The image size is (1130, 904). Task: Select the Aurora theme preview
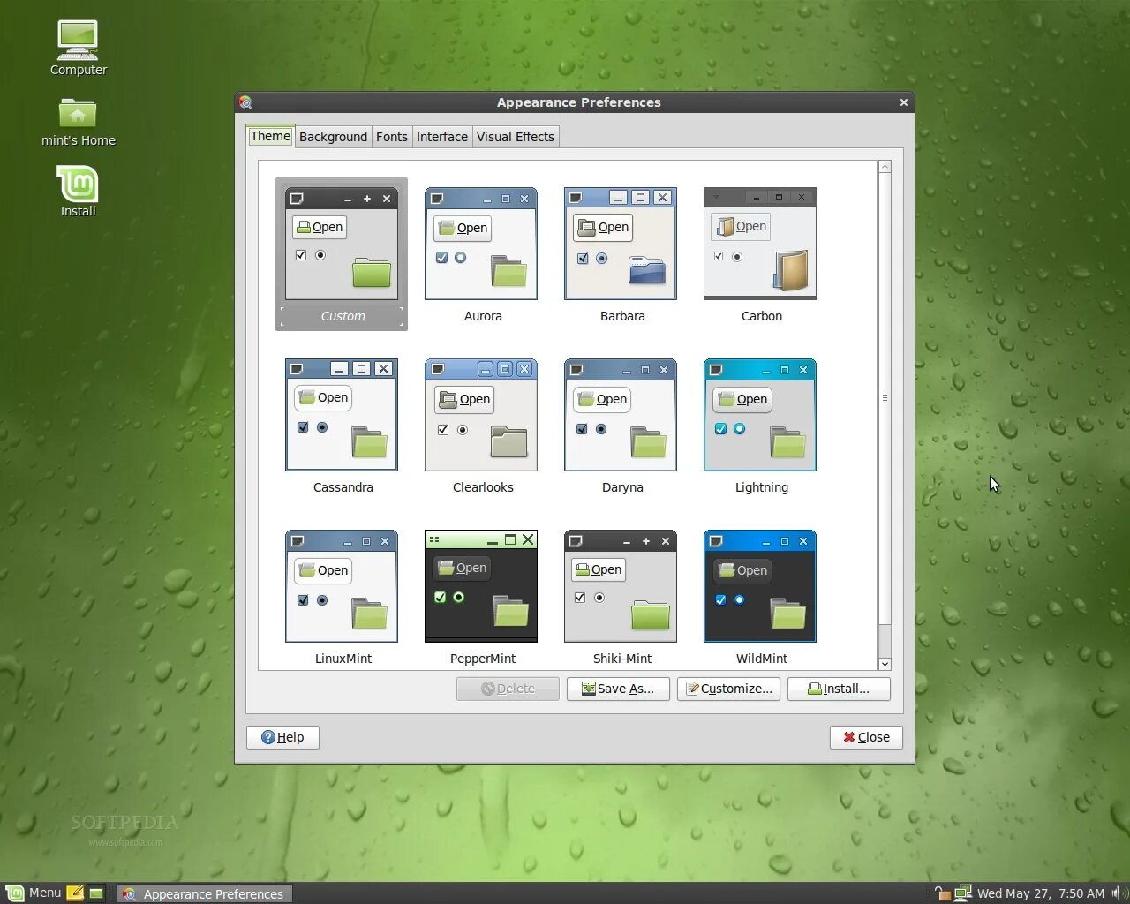click(482, 243)
